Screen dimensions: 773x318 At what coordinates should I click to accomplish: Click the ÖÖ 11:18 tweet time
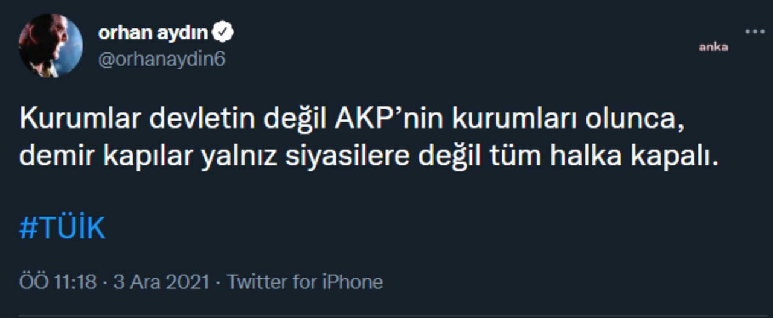click(58, 282)
